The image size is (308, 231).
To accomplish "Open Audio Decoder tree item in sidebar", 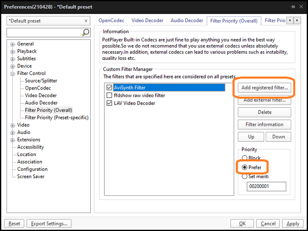I will (41, 103).
